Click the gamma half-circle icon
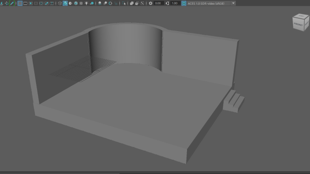 [167, 3]
